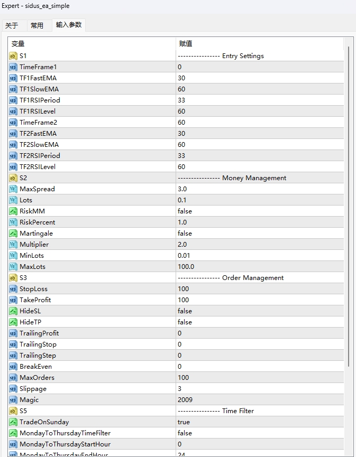Click the Money Management section value
The width and height of the screenshot is (356, 457).
tap(232, 178)
